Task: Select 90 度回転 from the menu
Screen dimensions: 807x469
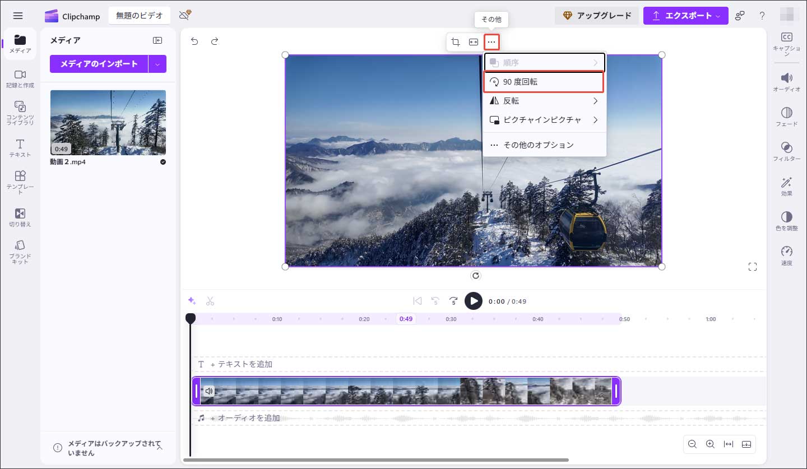Action: coord(544,82)
